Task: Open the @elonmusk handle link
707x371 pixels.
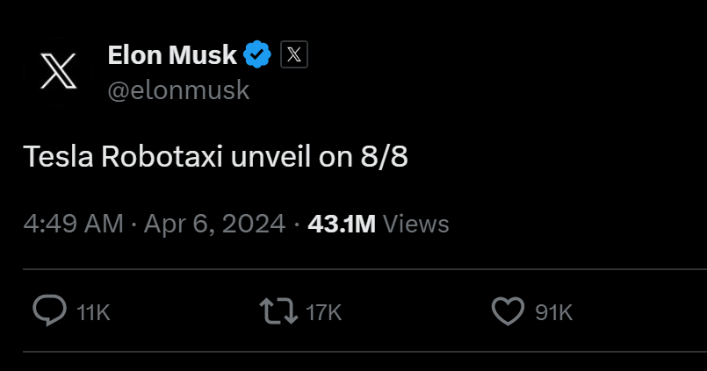Action: coord(178,90)
